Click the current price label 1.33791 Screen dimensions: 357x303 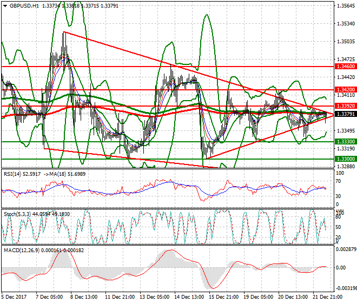click(346, 114)
